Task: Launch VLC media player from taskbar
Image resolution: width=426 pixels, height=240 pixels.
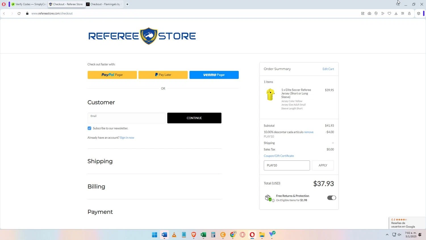Action: tap(174, 235)
